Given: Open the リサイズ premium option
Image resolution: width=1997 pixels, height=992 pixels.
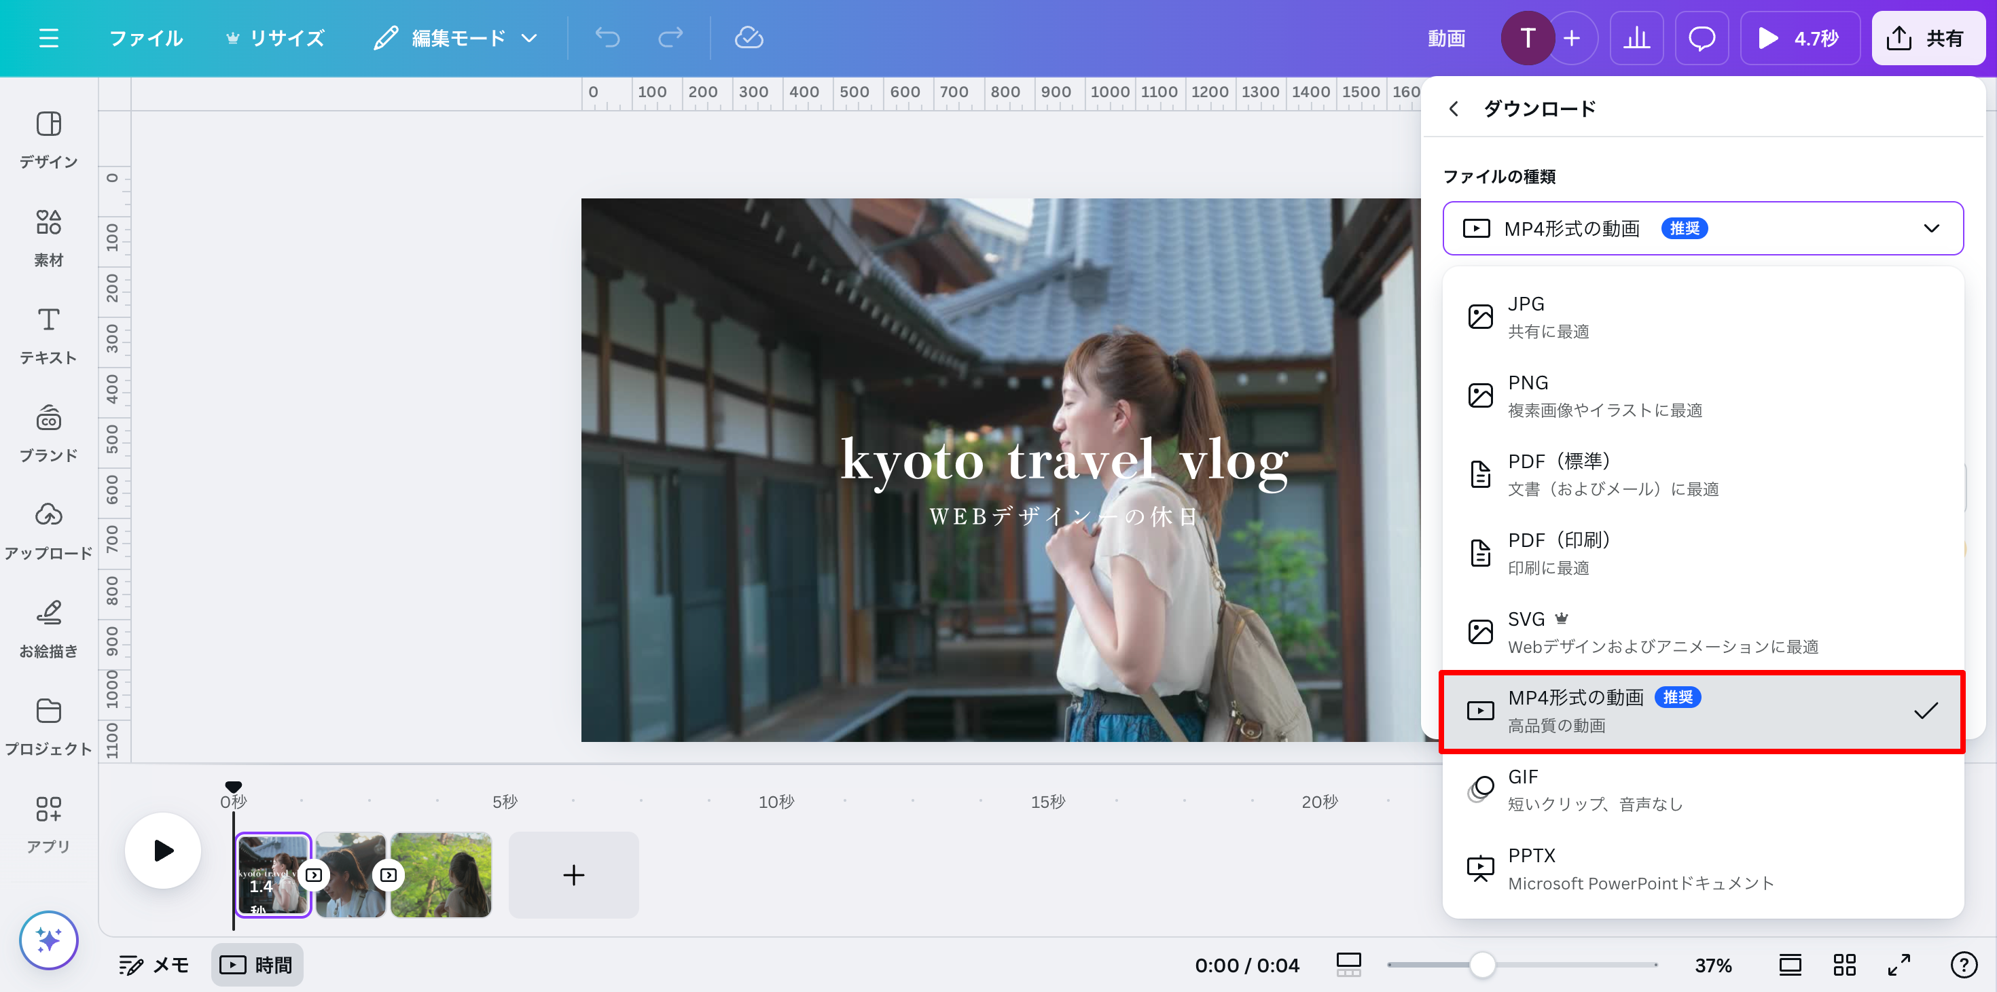Looking at the screenshot, I should 275,38.
